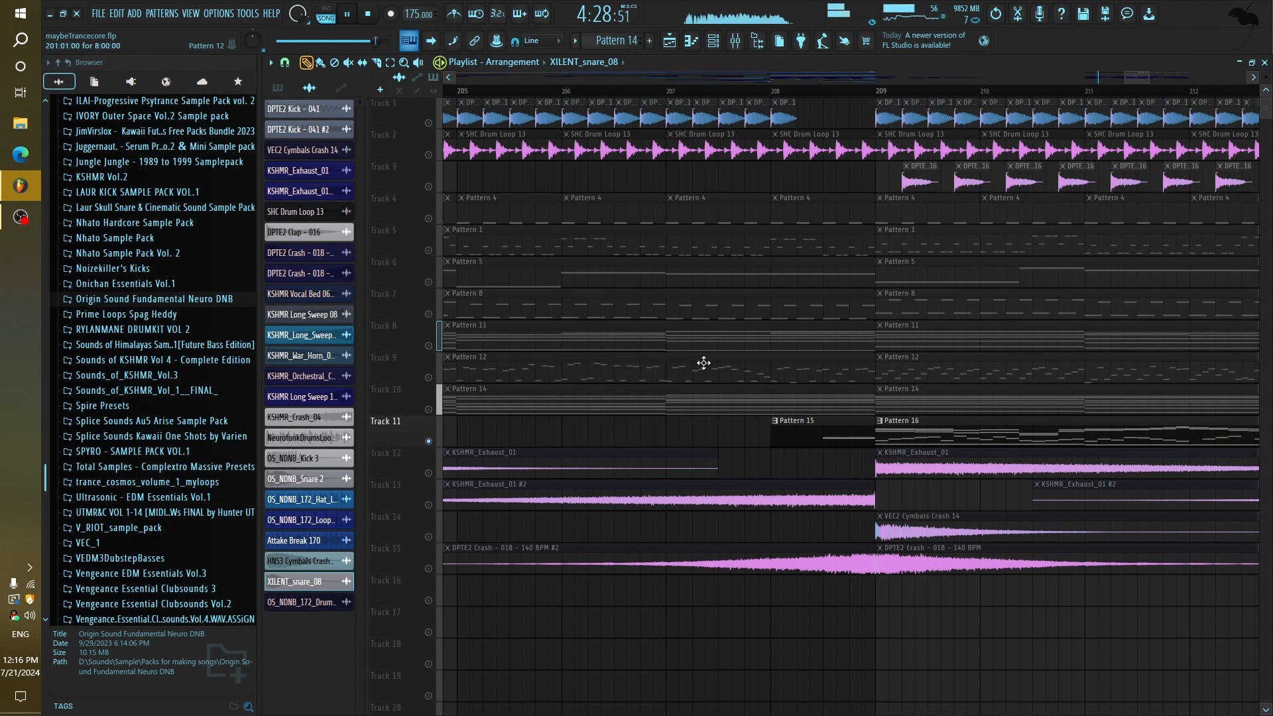Image resolution: width=1273 pixels, height=716 pixels.
Task: Select the Mute tool in playlist toolbar
Action: click(x=348, y=62)
